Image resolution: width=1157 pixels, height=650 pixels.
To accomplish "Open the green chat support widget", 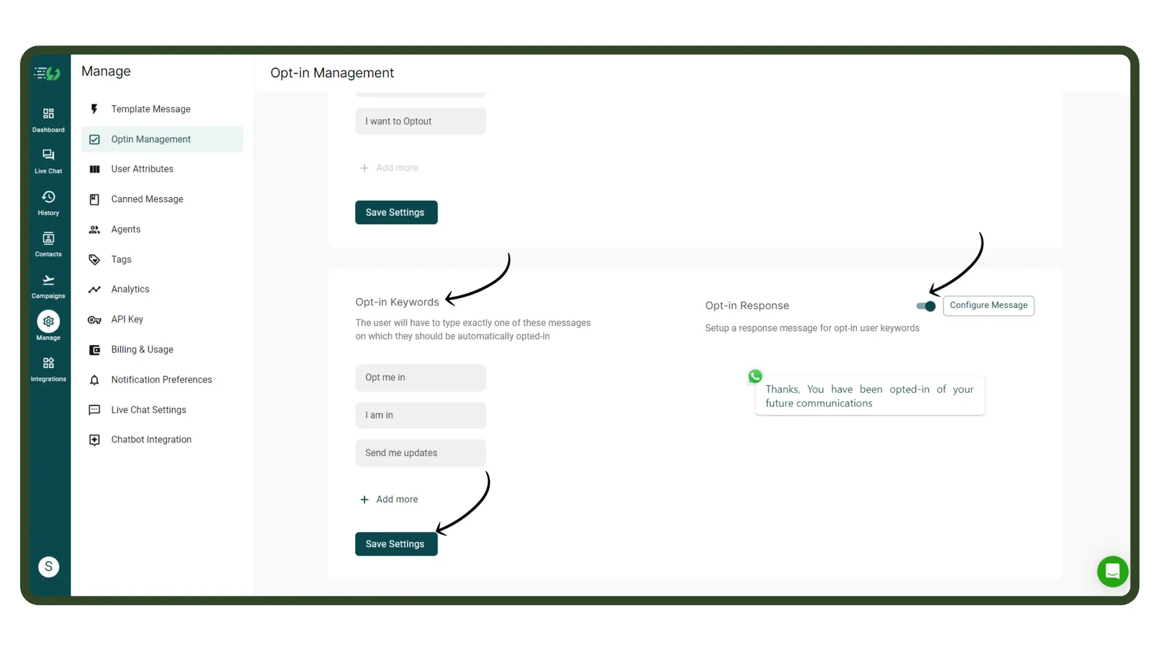I will [1112, 571].
